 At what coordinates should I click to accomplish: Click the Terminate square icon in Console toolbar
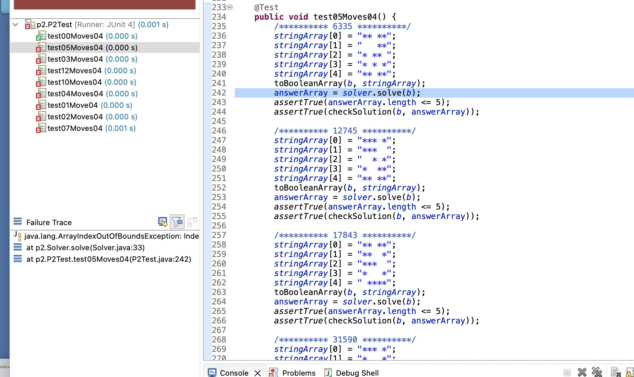567,372
